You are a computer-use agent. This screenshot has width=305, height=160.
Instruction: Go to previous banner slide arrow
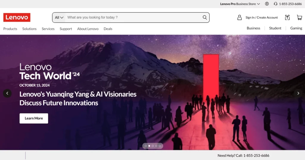coord(7,93)
